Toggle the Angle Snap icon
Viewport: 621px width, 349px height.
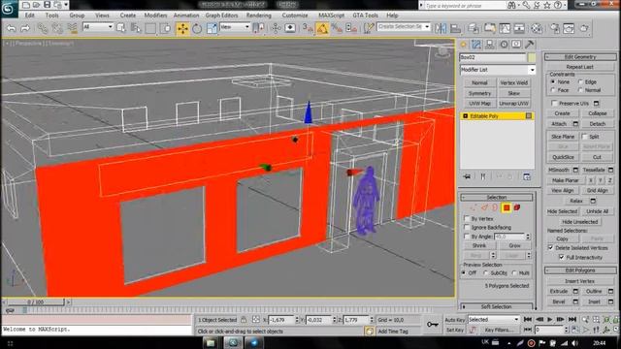[x=322, y=28]
